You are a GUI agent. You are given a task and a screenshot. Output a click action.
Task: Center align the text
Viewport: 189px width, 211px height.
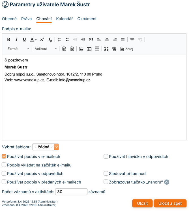pos(107,40)
